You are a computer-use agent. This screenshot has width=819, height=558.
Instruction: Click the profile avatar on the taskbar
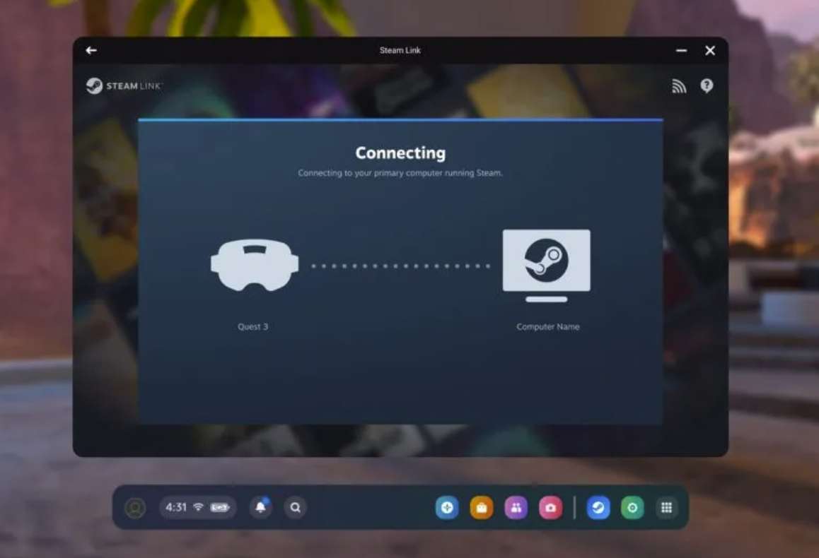(134, 507)
